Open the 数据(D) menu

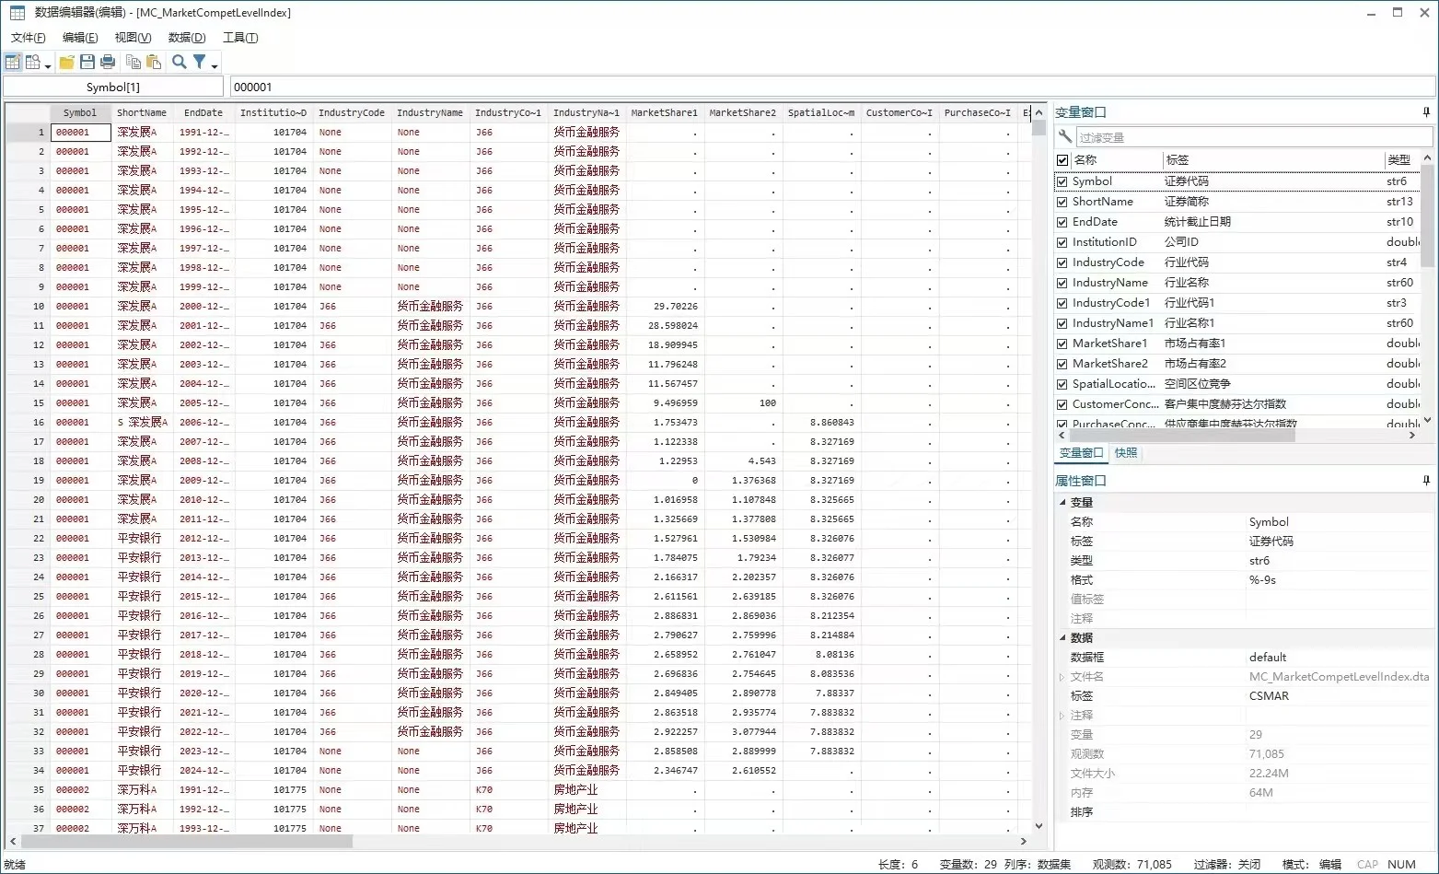tap(187, 38)
